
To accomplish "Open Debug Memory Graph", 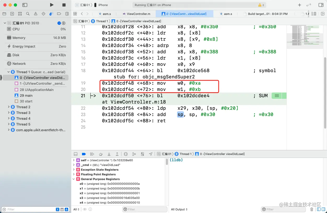I will point(134,154).
